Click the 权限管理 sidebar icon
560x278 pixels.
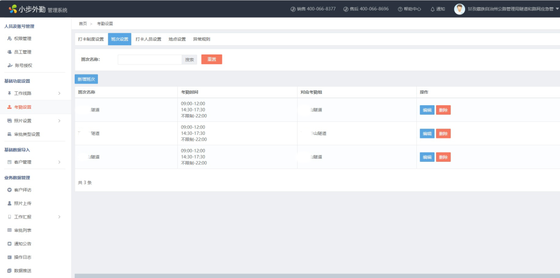[9, 38]
